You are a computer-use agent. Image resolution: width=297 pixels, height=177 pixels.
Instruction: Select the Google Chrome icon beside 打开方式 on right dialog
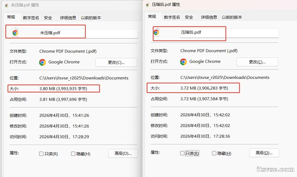pyautogui.click(x=183, y=61)
